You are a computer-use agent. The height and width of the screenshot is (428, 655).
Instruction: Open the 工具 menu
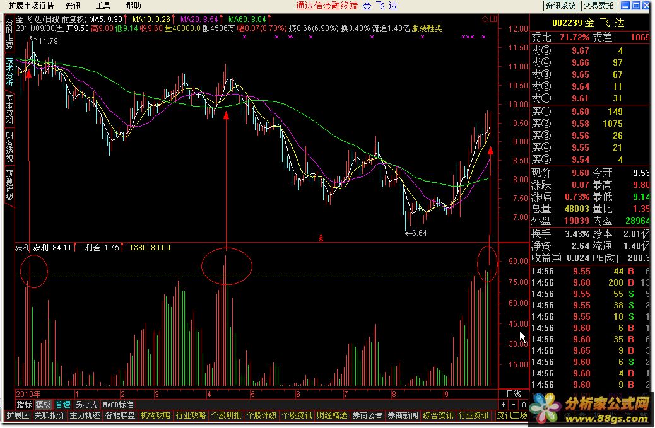103,6
